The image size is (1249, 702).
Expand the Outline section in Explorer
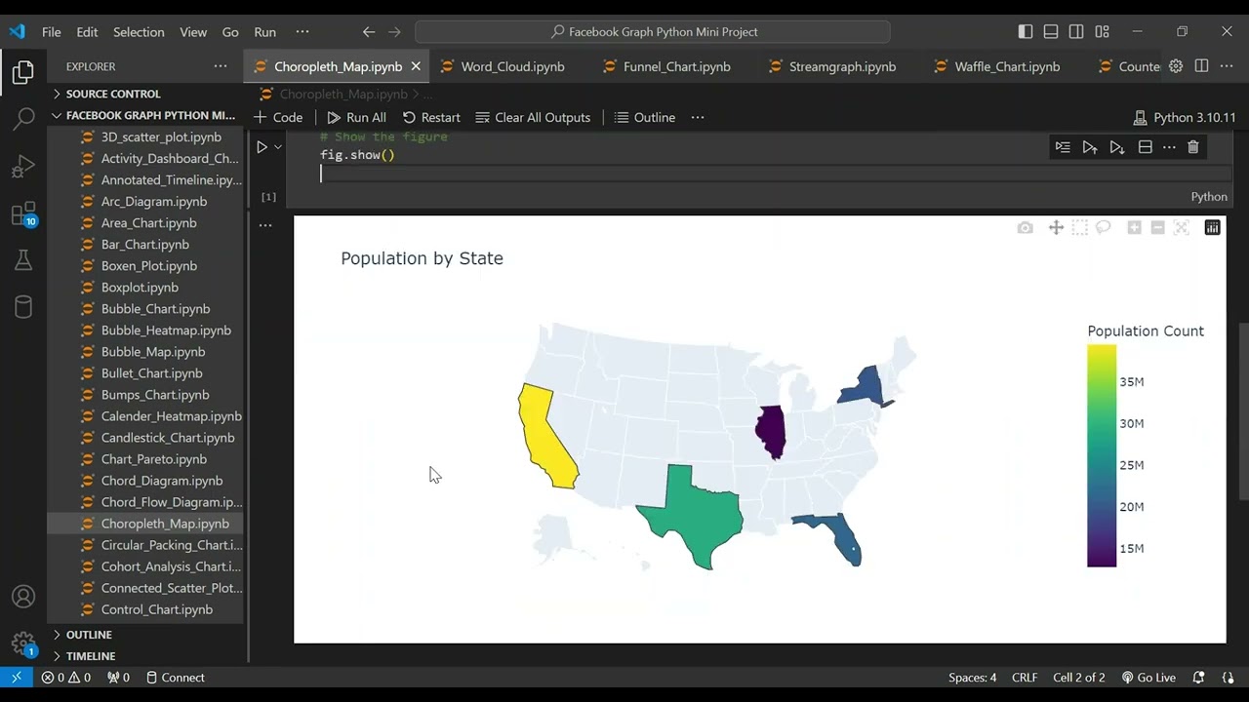click(x=147, y=635)
